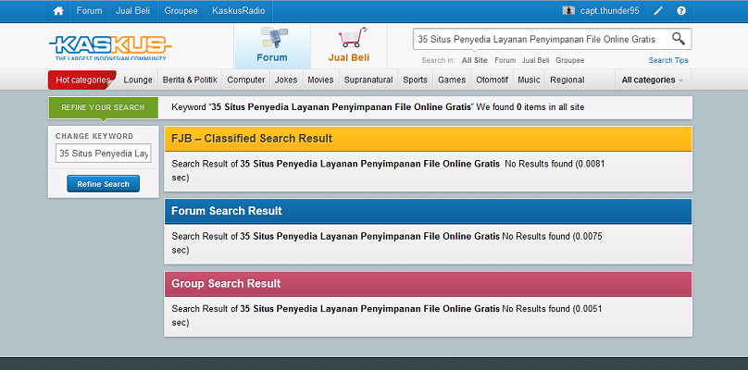Open the Regional category
This screenshot has width=748, height=370.
[567, 80]
